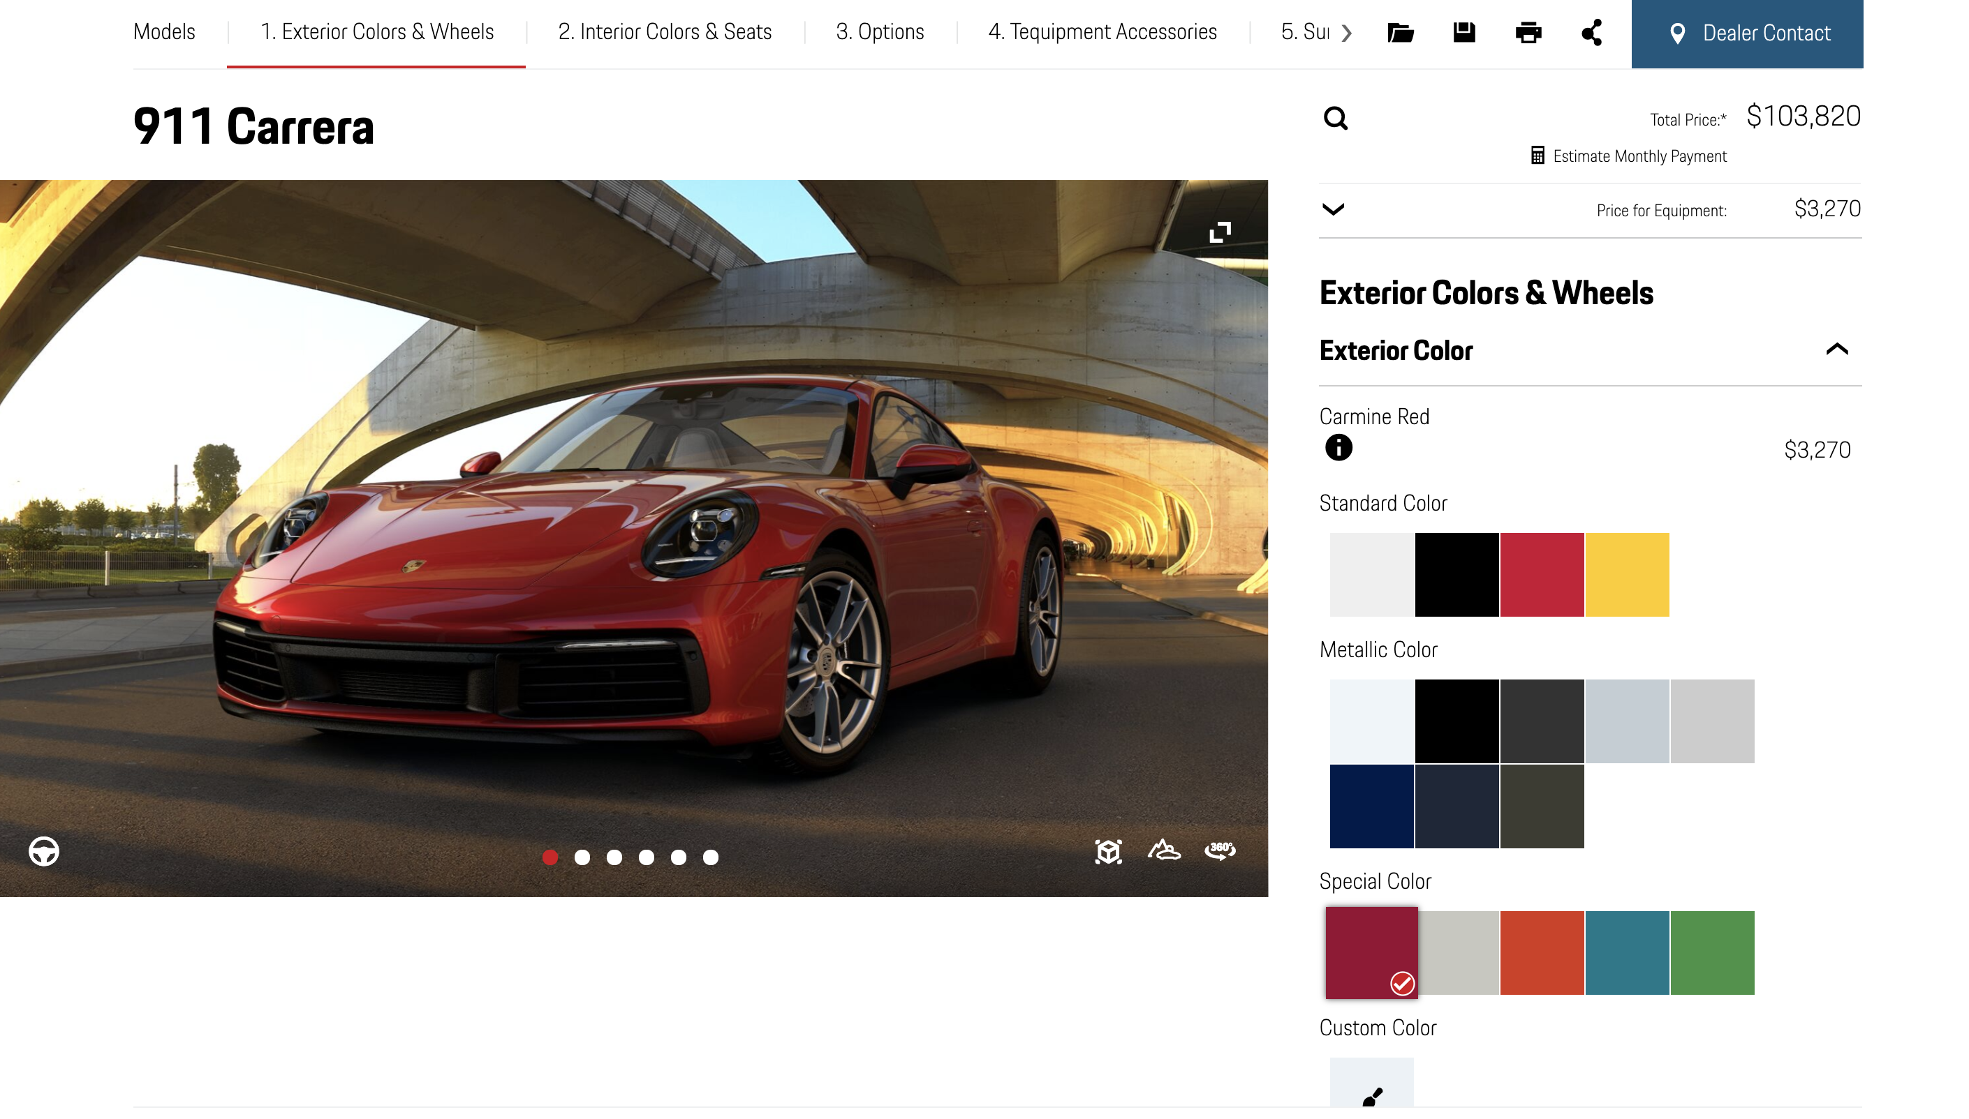Screen dimensions: 1969x1119
Task: Click the Dealer Contact button
Action: click(1747, 33)
